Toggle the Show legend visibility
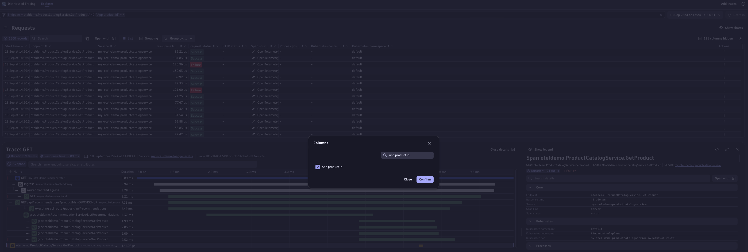Image resolution: width=748 pixels, height=252 pixels. [530, 149]
